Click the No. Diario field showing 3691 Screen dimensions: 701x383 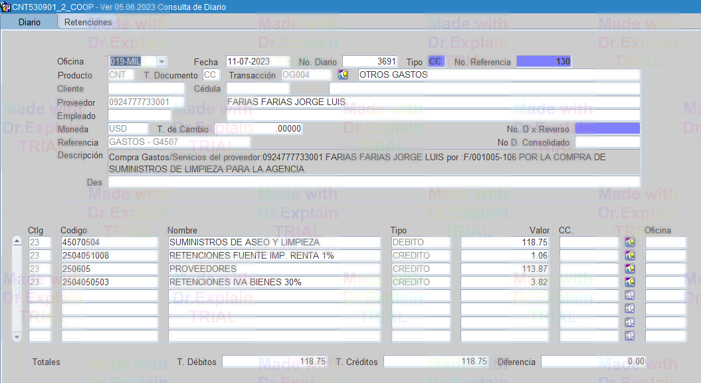click(x=370, y=61)
